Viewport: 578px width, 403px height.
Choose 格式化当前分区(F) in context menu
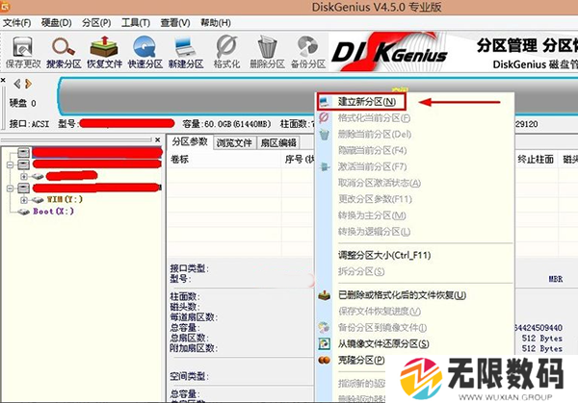click(374, 118)
